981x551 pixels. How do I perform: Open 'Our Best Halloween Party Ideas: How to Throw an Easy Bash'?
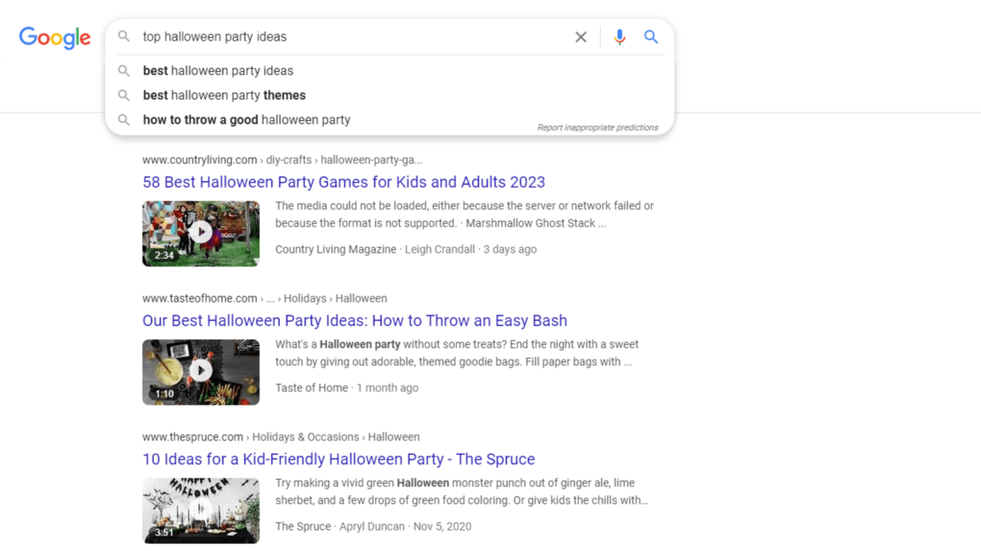coord(355,320)
